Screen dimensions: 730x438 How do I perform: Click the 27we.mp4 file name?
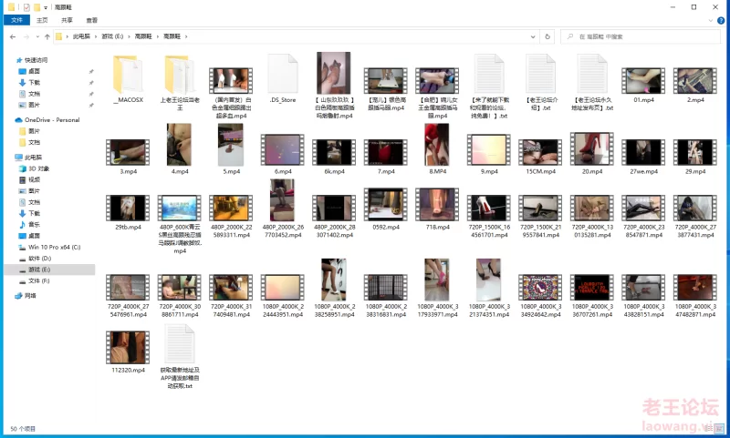(643, 171)
